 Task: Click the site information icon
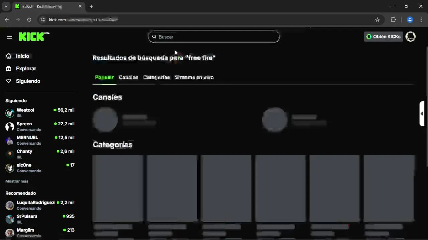pos(42,20)
